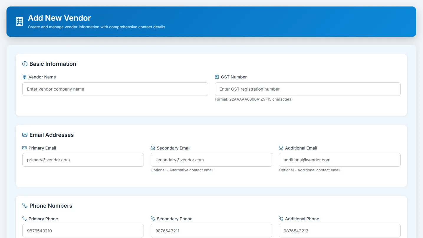
Task: Click the "Phone Numbers" section heading
Action: pos(51,206)
